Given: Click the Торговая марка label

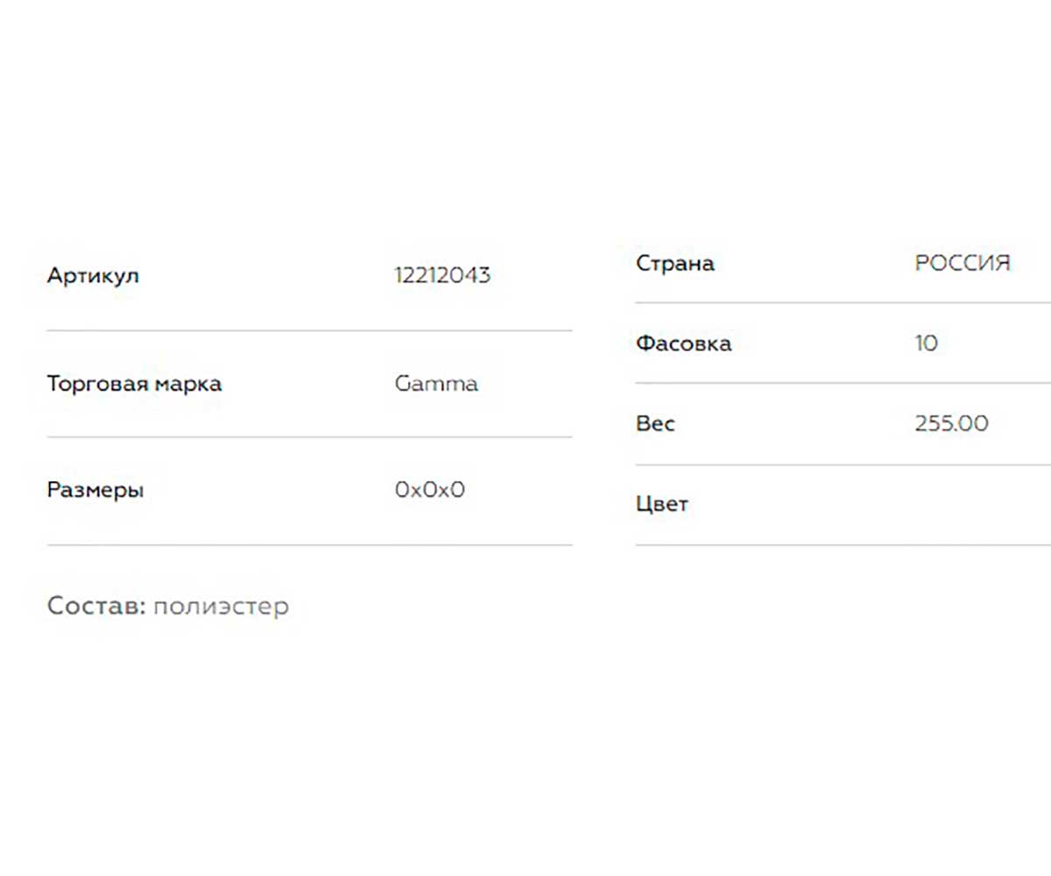Looking at the screenshot, I should click(134, 384).
